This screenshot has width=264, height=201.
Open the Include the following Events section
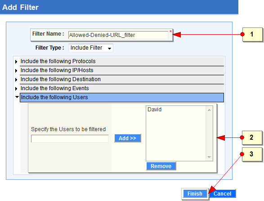122,88
